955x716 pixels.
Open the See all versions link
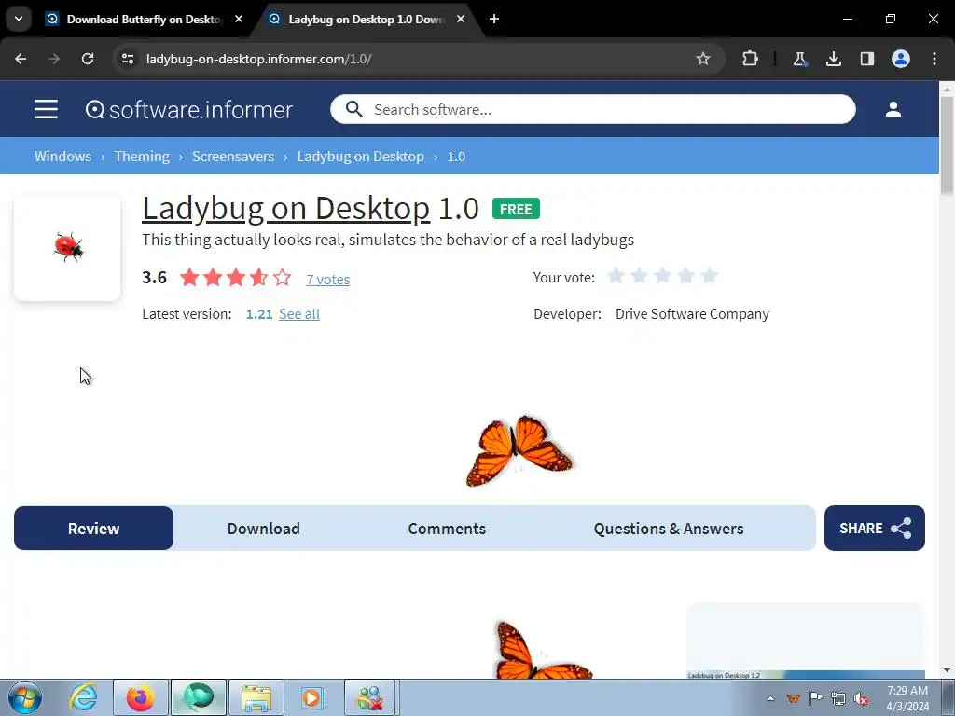tap(299, 314)
